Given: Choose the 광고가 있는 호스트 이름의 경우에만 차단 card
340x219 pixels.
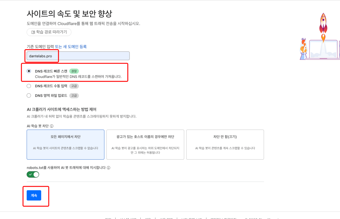Looking at the screenshot, I should (145, 145).
